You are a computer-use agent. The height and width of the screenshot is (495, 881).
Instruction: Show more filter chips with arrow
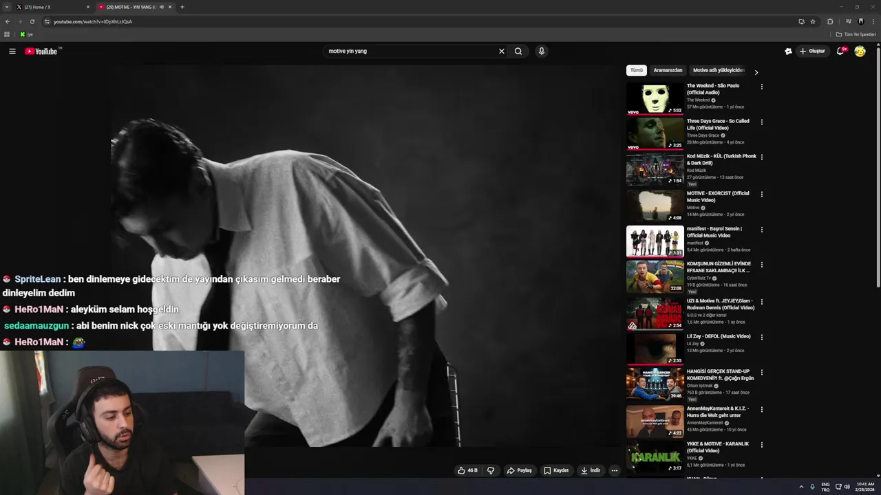pyautogui.click(x=756, y=72)
